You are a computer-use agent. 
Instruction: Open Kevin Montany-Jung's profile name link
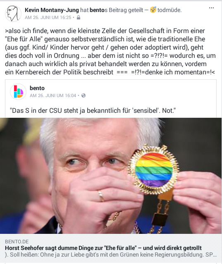pos(52,10)
